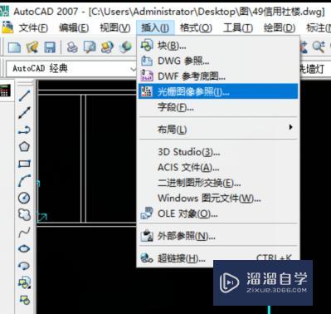
Task: Choose 块(B)... from Insert menu
Action: (x=218, y=46)
